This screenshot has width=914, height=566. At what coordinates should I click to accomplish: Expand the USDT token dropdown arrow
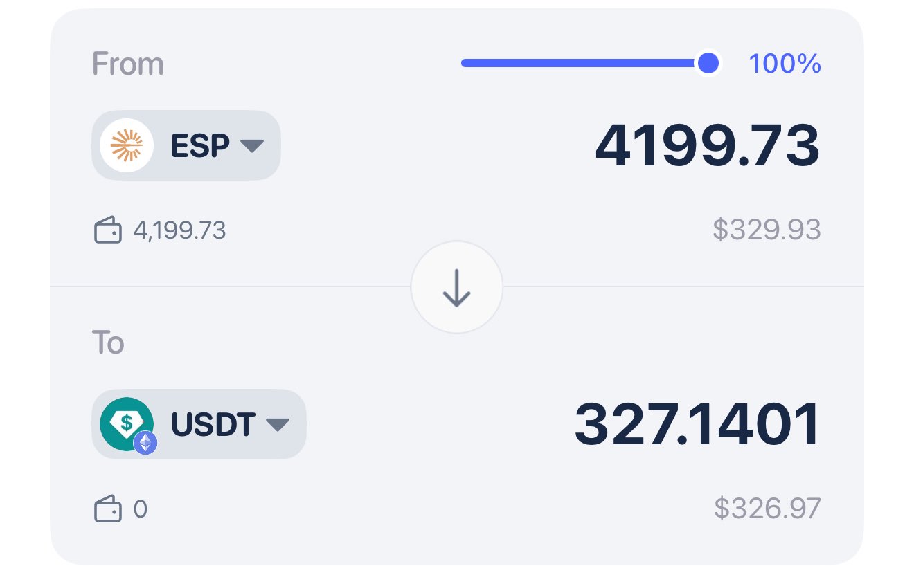tap(277, 424)
